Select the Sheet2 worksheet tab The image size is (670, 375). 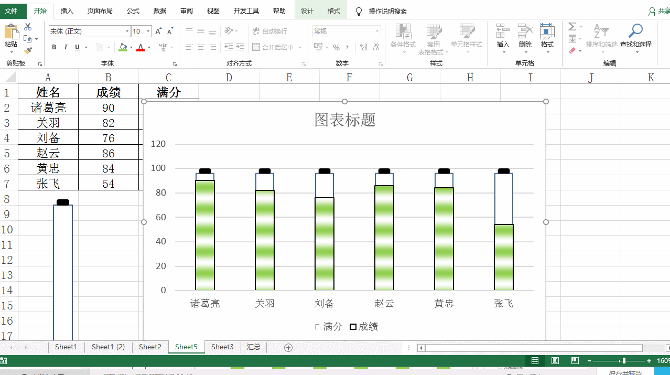(150, 347)
